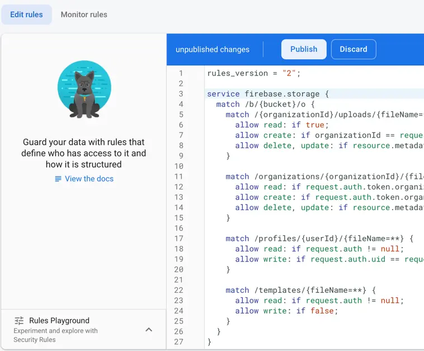Click the allow write: if false line
The image size is (424, 351).
pos(286,311)
